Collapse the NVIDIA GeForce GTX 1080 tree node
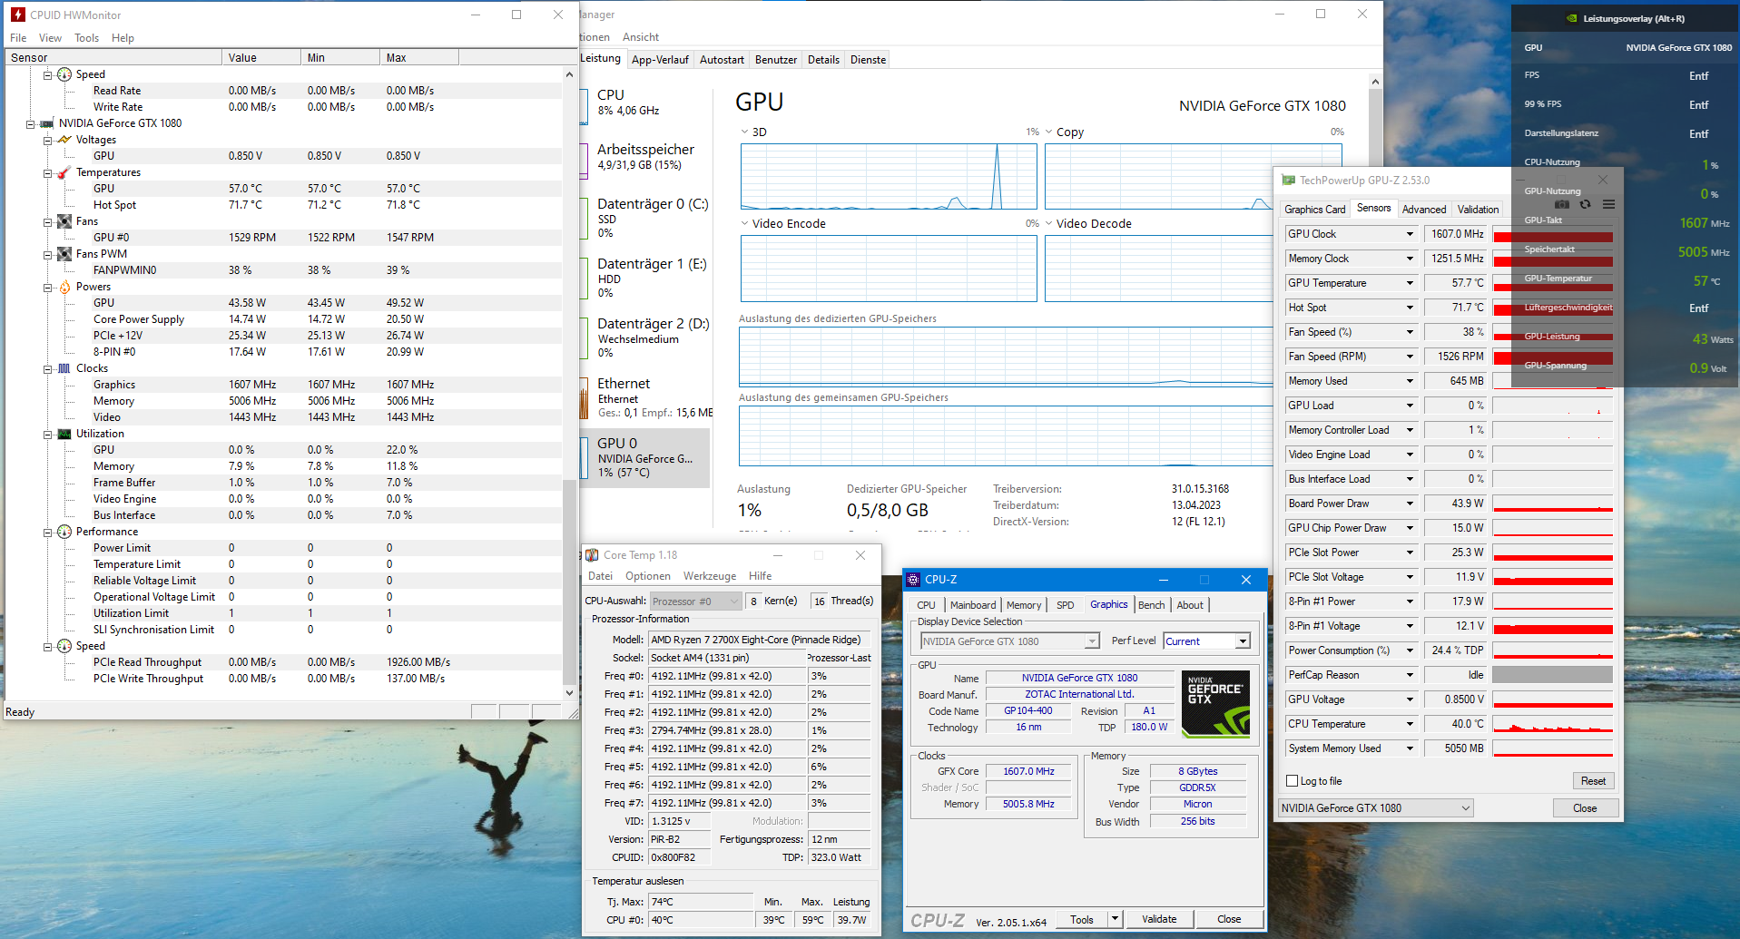Image resolution: width=1740 pixels, height=939 pixels. point(31,124)
